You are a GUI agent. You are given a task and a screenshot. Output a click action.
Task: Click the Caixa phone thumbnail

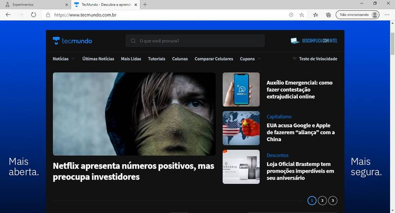241,90
